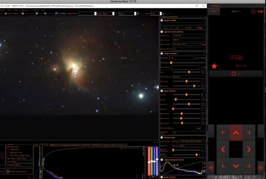The image size is (266, 179).
Task: Click the Adjust button for white balance
Action: [199, 128]
